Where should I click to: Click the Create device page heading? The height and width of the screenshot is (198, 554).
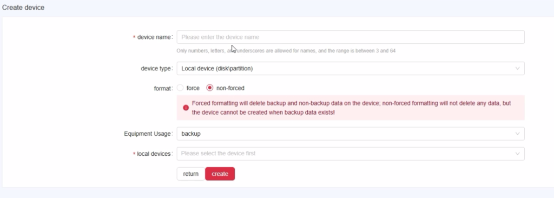pos(23,8)
